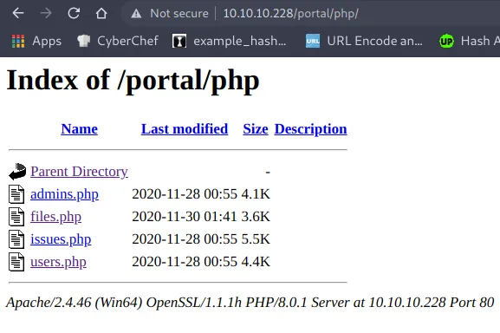This screenshot has width=500, height=333.
Task: Click the Not secure warning icon
Action: 136,13
